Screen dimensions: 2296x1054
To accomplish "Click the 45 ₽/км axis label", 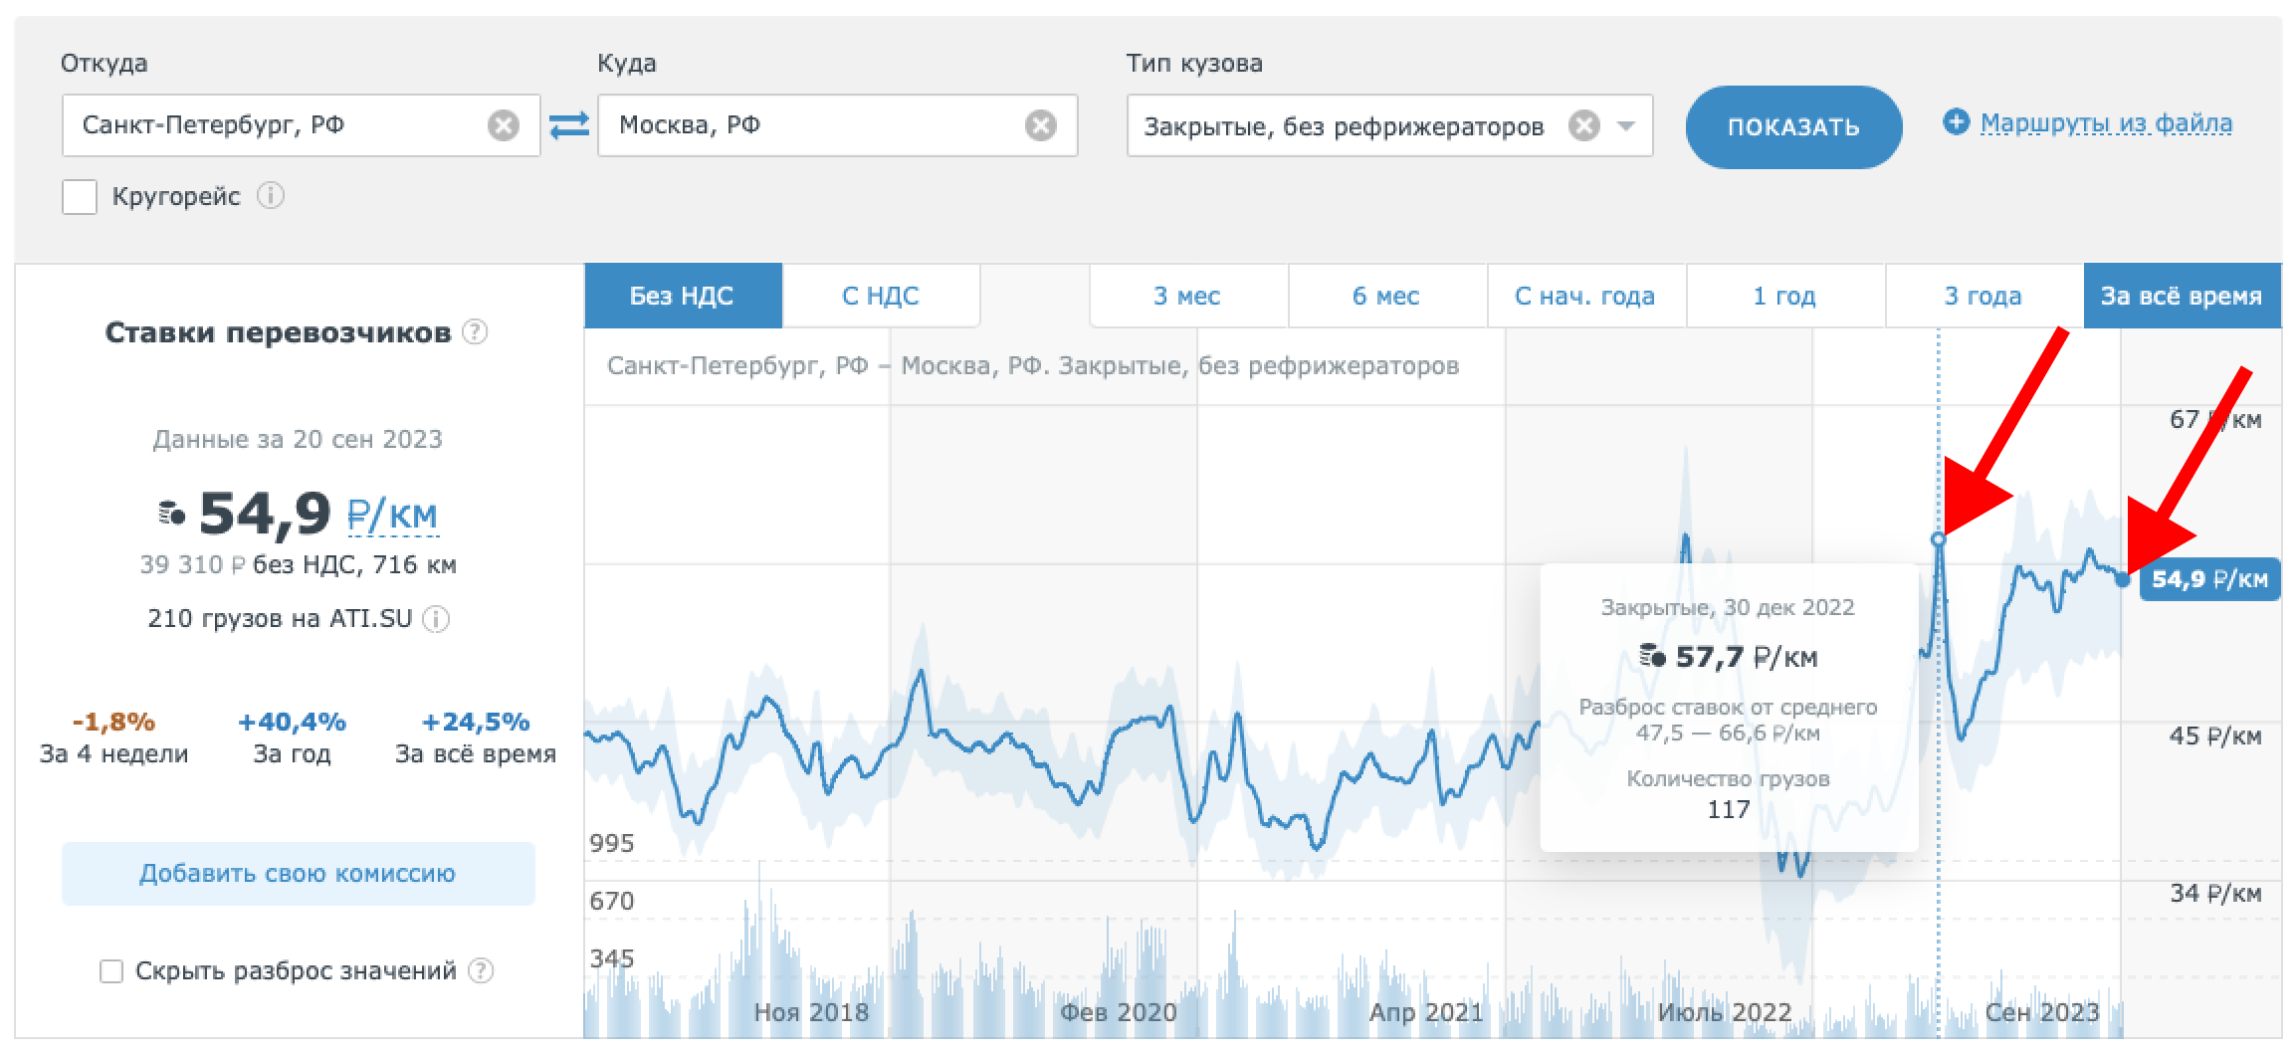I will [x=2215, y=737].
